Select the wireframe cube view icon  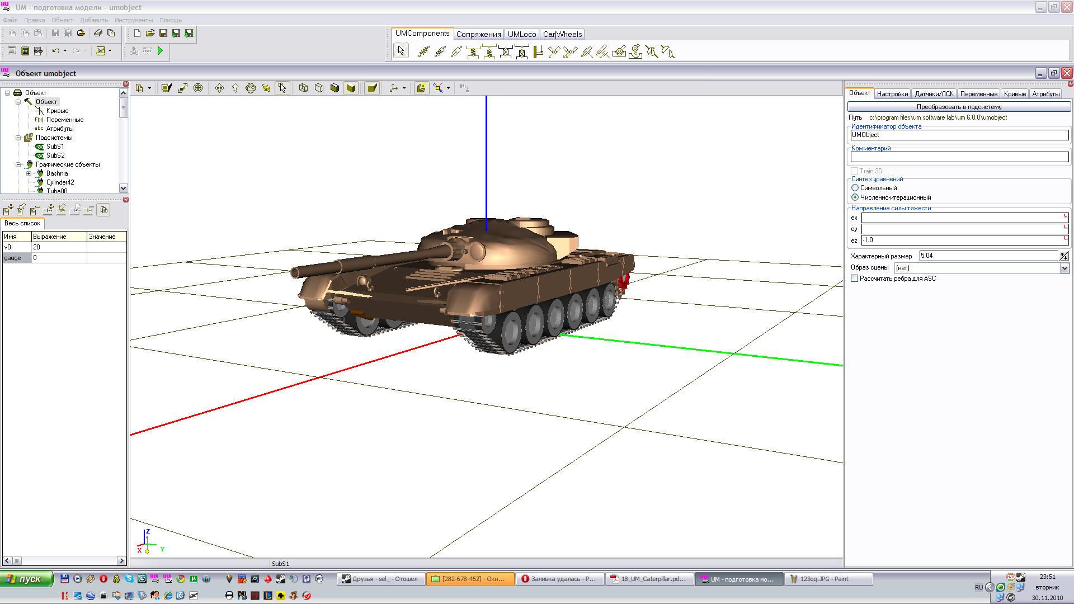click(303, 88)
